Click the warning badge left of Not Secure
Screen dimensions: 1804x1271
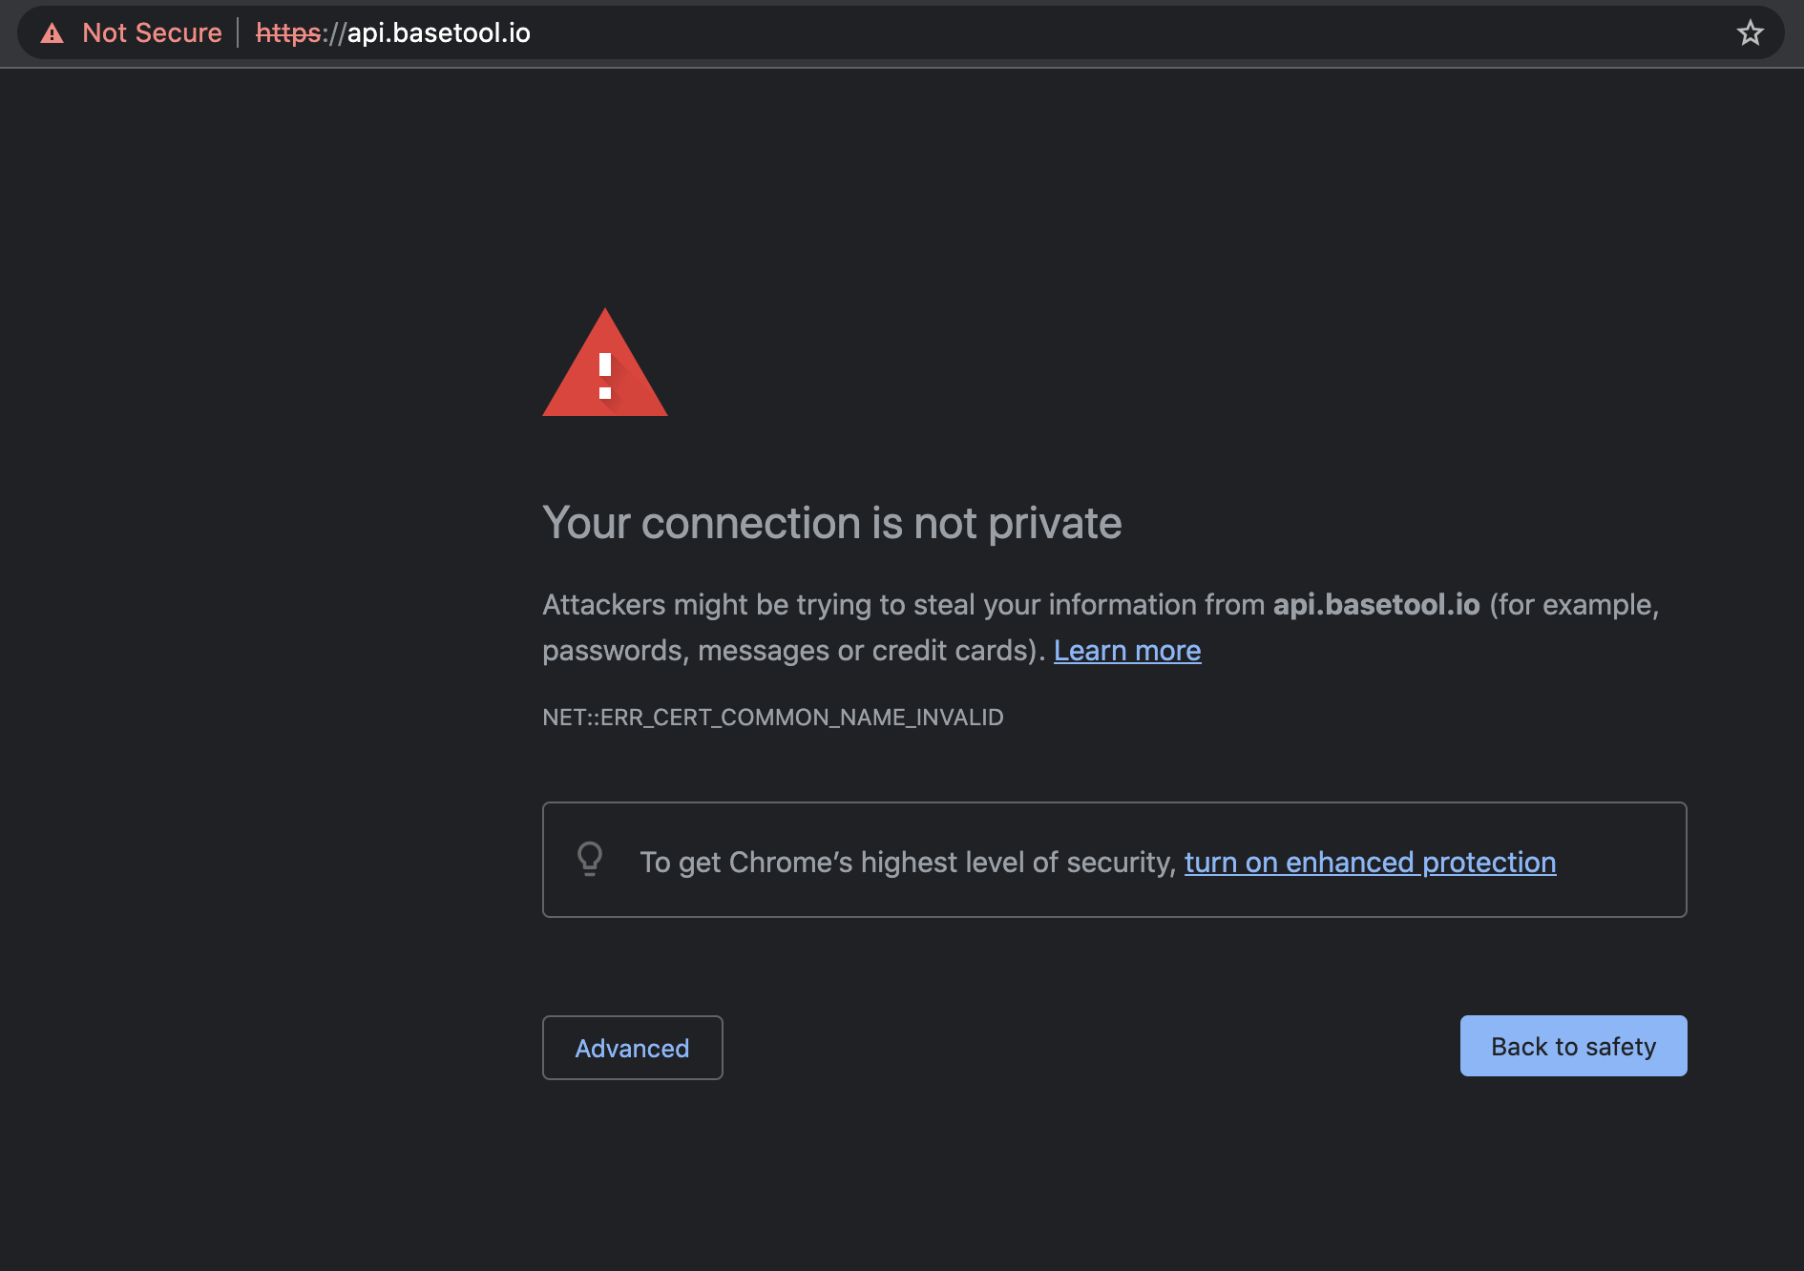pyautogui.click(x=52, y=32)
